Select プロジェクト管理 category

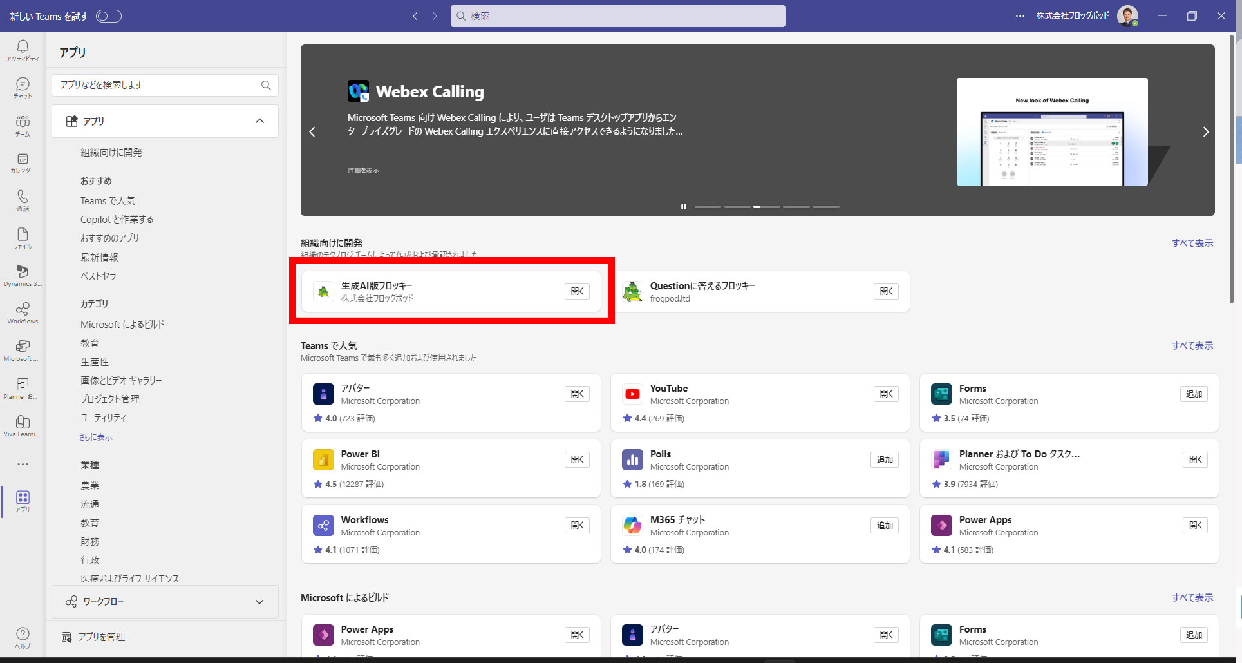coord(110,399)
